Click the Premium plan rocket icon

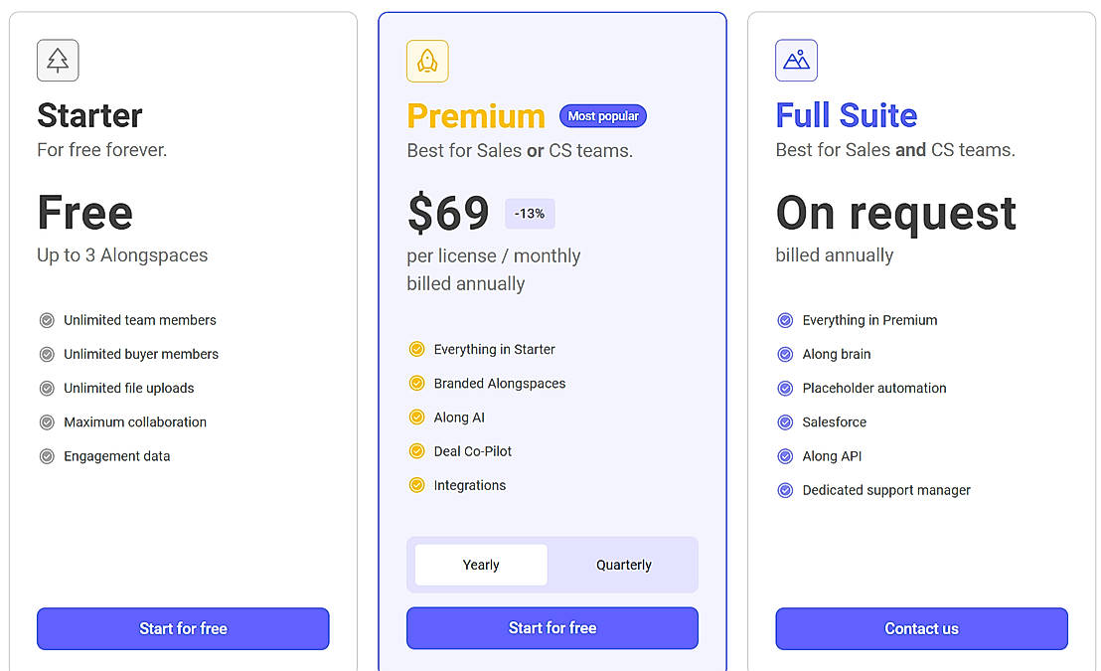[x=427, y=61]
